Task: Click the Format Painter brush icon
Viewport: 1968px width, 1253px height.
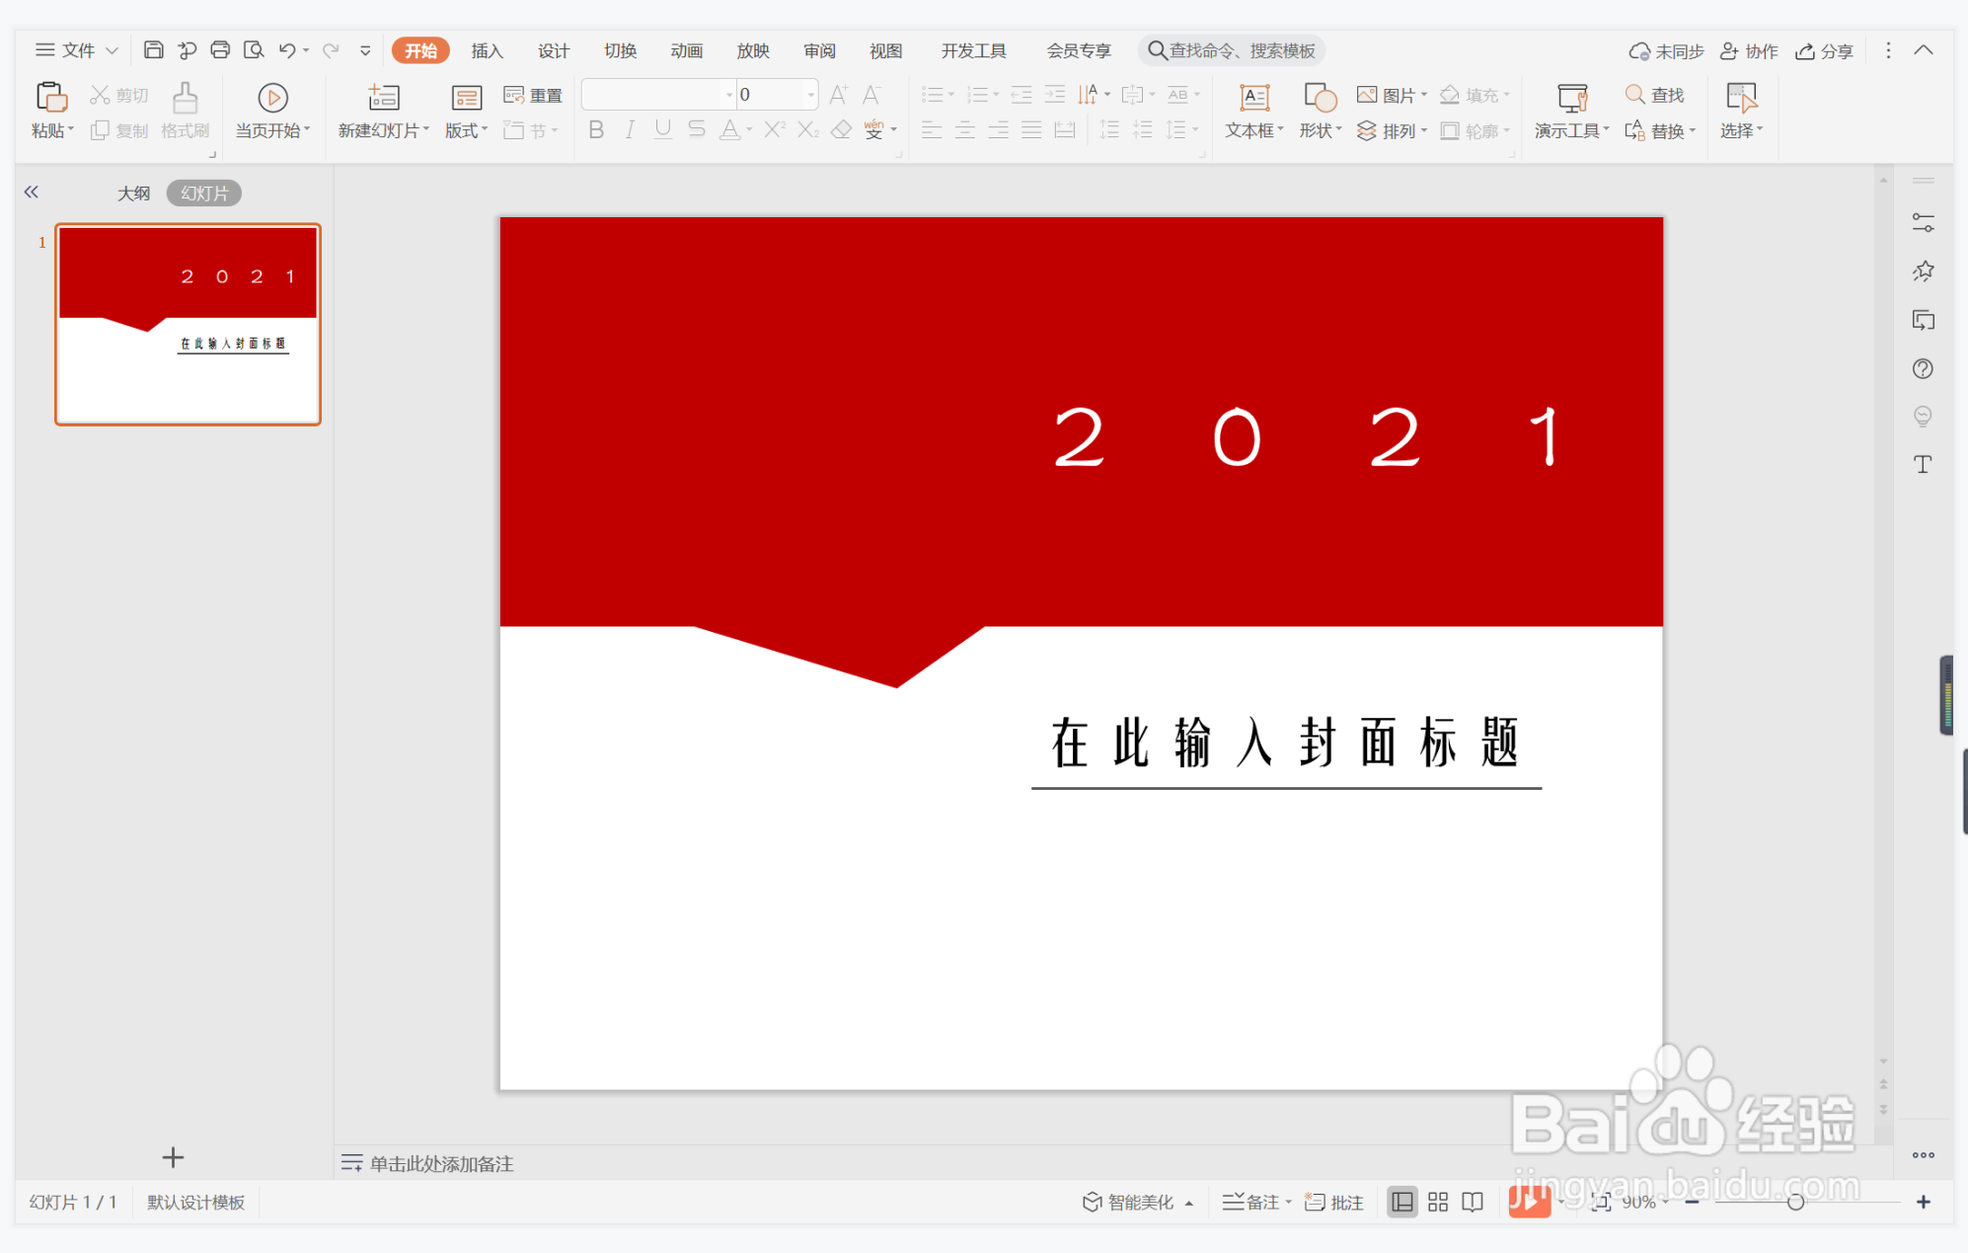Action: coord(185,97)
